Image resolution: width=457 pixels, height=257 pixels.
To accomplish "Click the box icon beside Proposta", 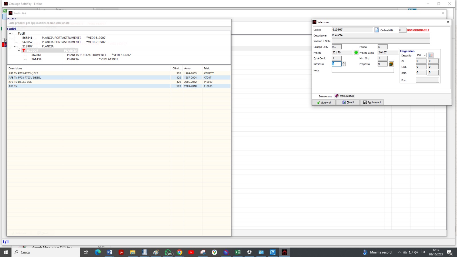I will tap(391, 64).
